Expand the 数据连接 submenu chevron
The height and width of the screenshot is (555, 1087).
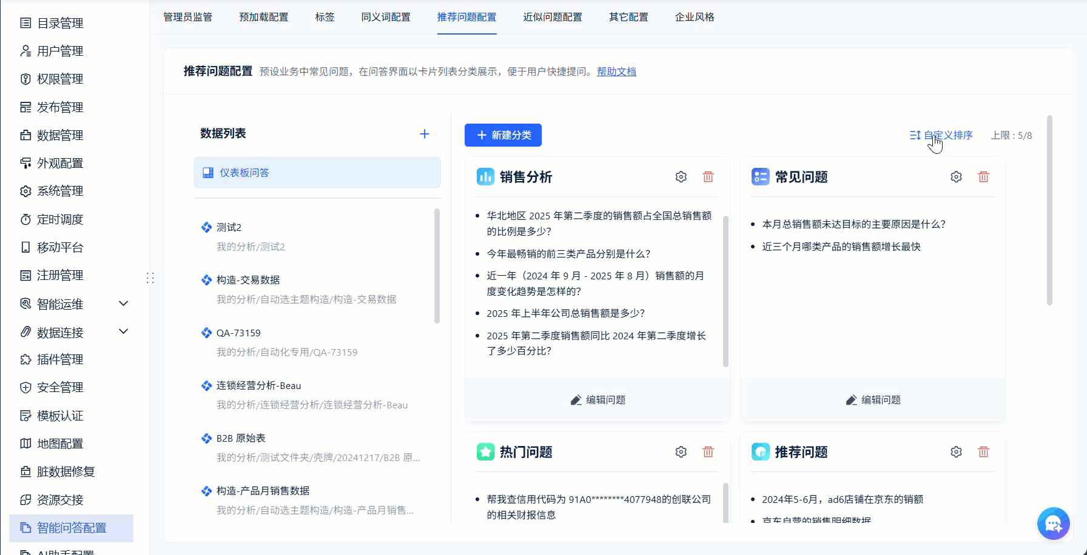point(124,331)
